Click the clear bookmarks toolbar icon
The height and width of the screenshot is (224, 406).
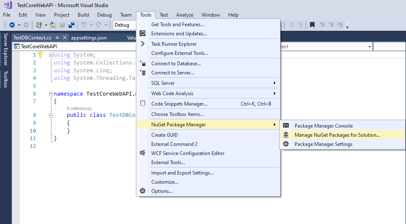tap(340, 25)
